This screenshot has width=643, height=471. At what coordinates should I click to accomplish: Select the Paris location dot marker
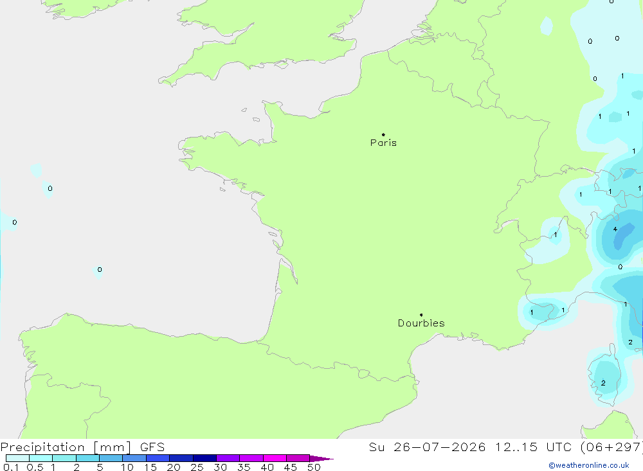pyautogui.click(x=383, y=134)
